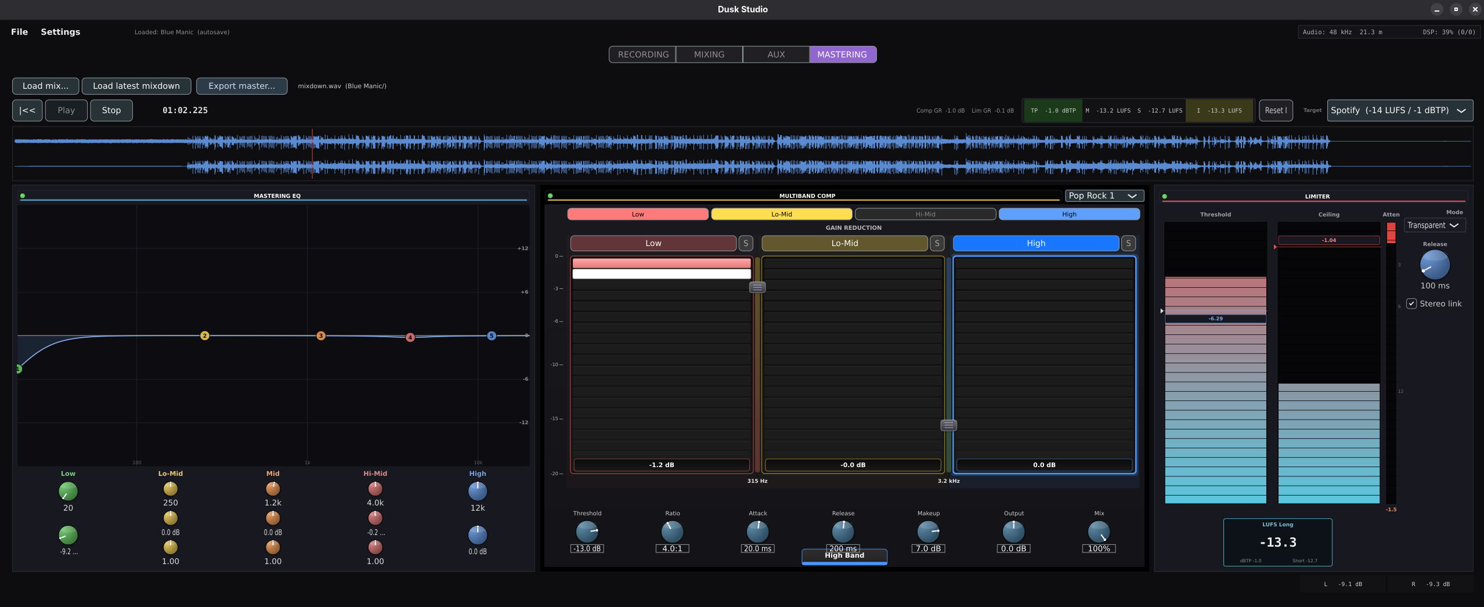This screenshot has height=607, width=1484.
Task: Click the compressor Makeup knob
Action: [x=929, y=531]
